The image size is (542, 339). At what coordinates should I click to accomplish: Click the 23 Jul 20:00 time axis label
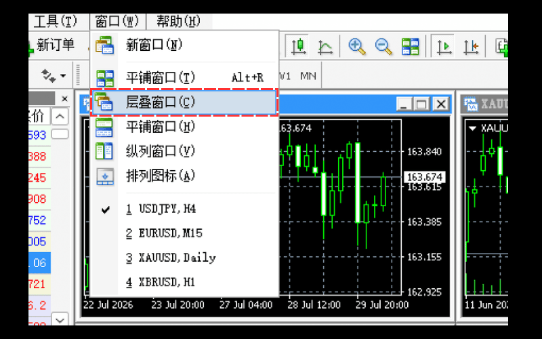pos(178,304)
